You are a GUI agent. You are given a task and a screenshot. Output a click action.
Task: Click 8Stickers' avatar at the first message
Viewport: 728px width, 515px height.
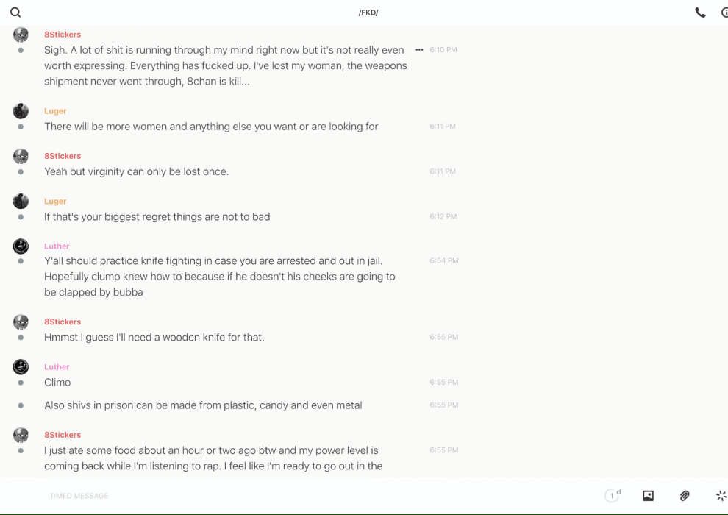tap(21, 35)
